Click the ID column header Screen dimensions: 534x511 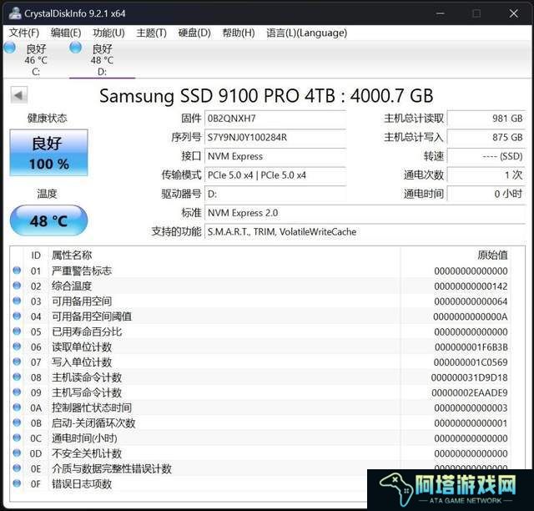pos(36,255)
